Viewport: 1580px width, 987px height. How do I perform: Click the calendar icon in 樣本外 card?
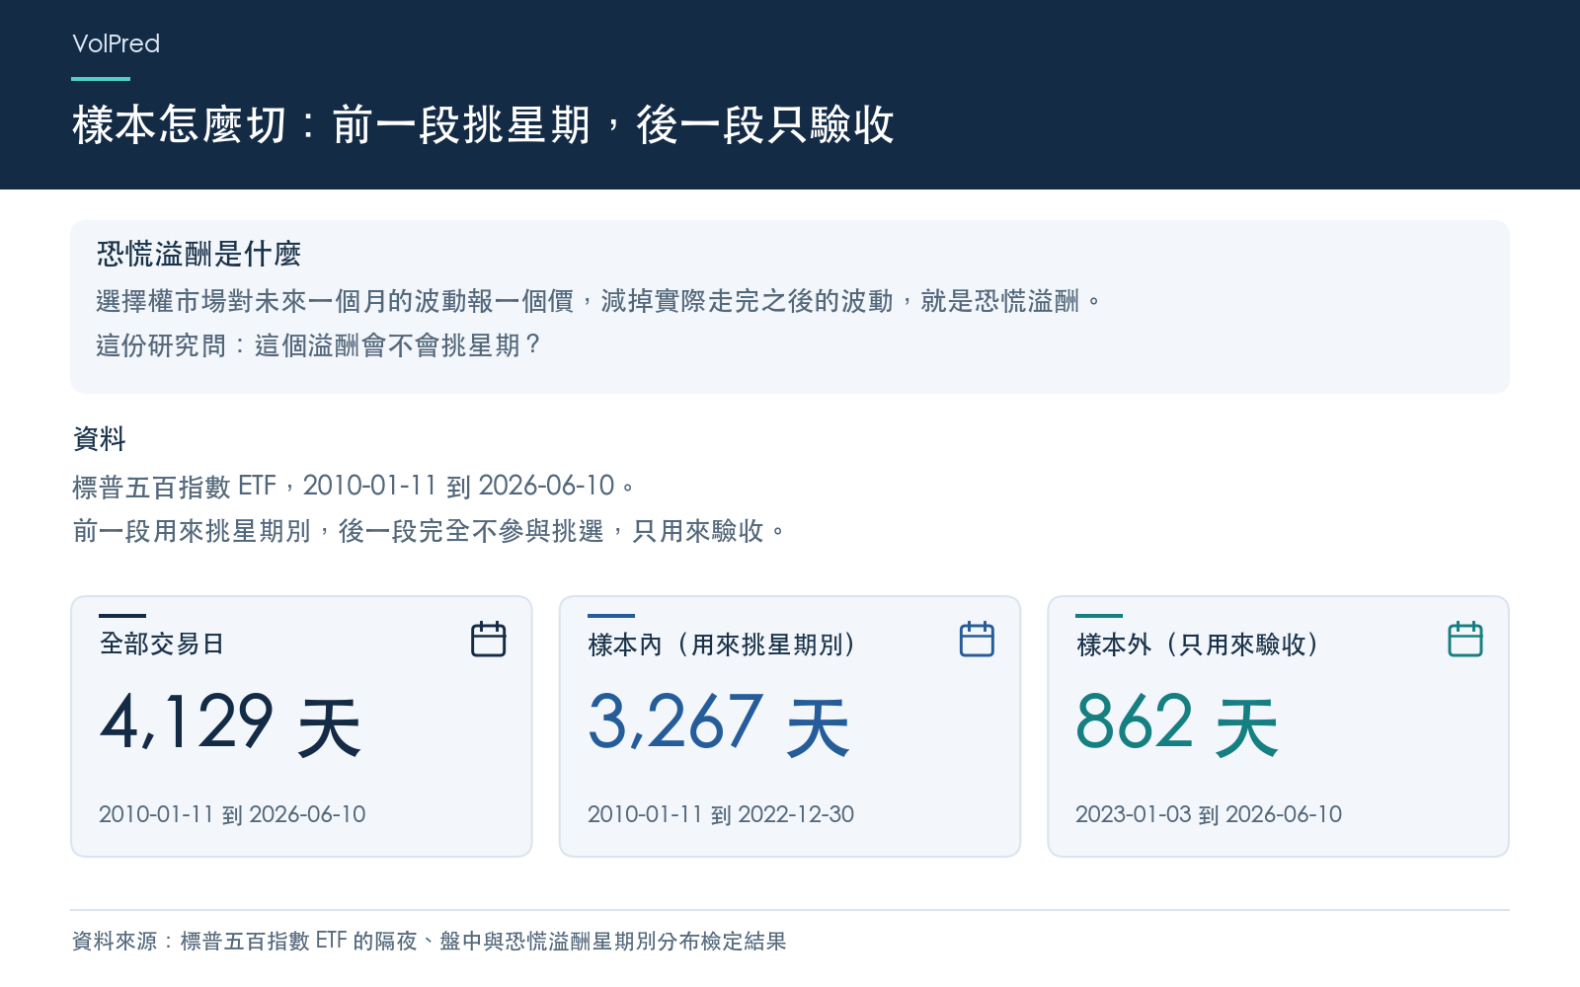click(1465, 639)
